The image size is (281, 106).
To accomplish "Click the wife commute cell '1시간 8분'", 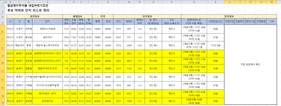I will pos(215,45).
